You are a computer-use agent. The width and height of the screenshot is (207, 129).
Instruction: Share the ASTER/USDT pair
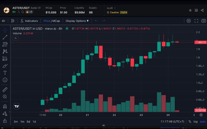coord(202,10)
